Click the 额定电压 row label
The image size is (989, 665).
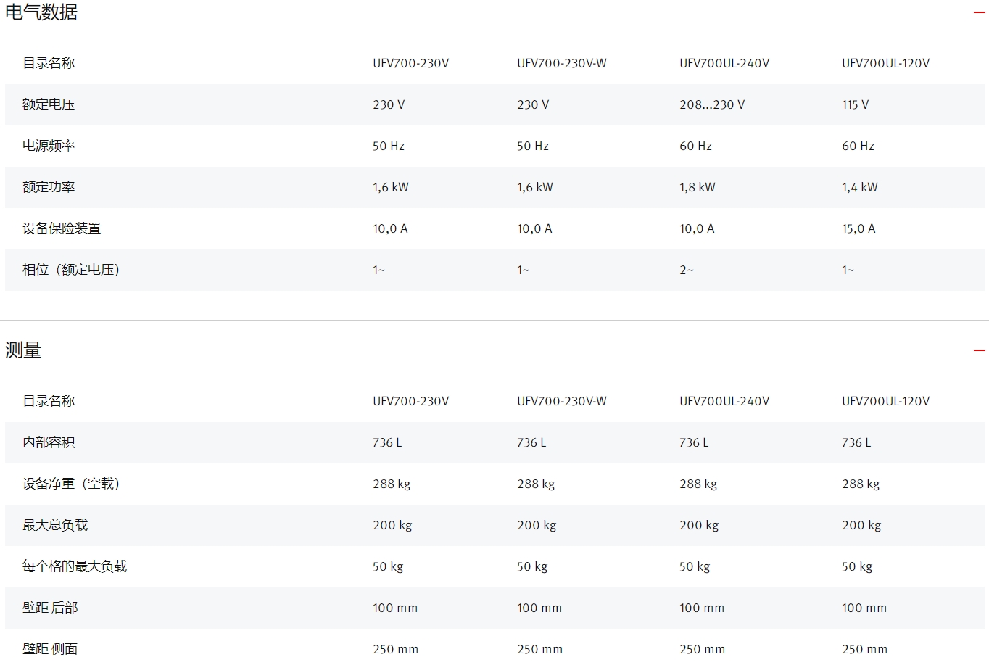[x=49, y=104]
